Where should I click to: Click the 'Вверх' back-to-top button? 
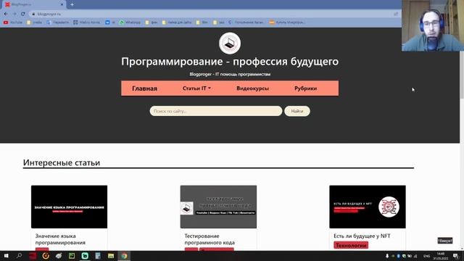(445, 241)
